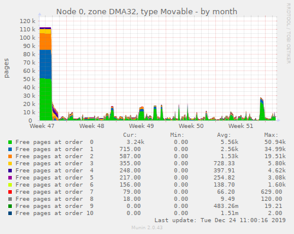Click the 'Week 50' x-axis label
Image resolution: width=294 pixels, height=234 pixels.
click(x=191, y=126)
